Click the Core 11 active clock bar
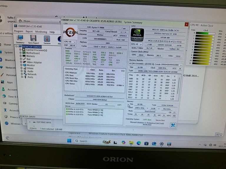 202,63
